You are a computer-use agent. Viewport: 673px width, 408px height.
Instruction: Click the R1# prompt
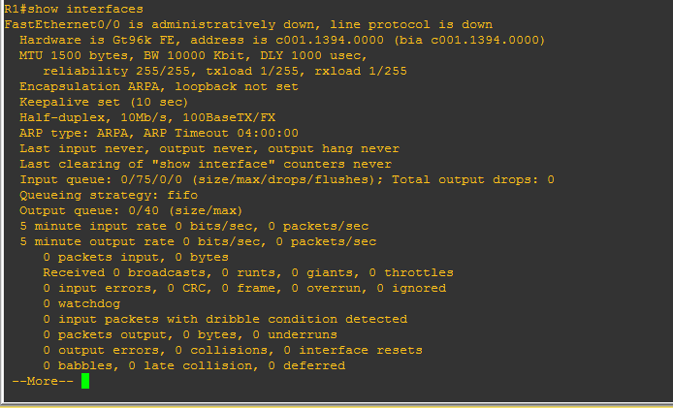(x=19, y=9)
